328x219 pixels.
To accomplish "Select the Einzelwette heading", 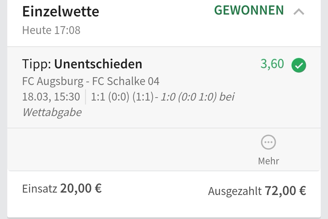I will pyautogui.click(x=60, y=12).
